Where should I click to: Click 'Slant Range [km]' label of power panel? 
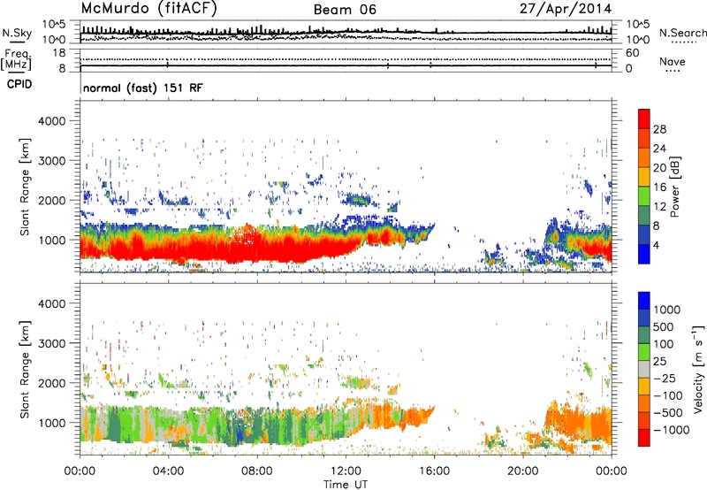coord(25,187)
